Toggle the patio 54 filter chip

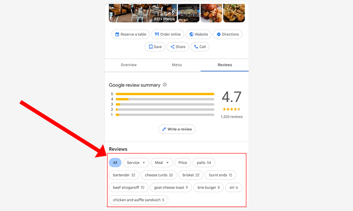tap(204, 163)
